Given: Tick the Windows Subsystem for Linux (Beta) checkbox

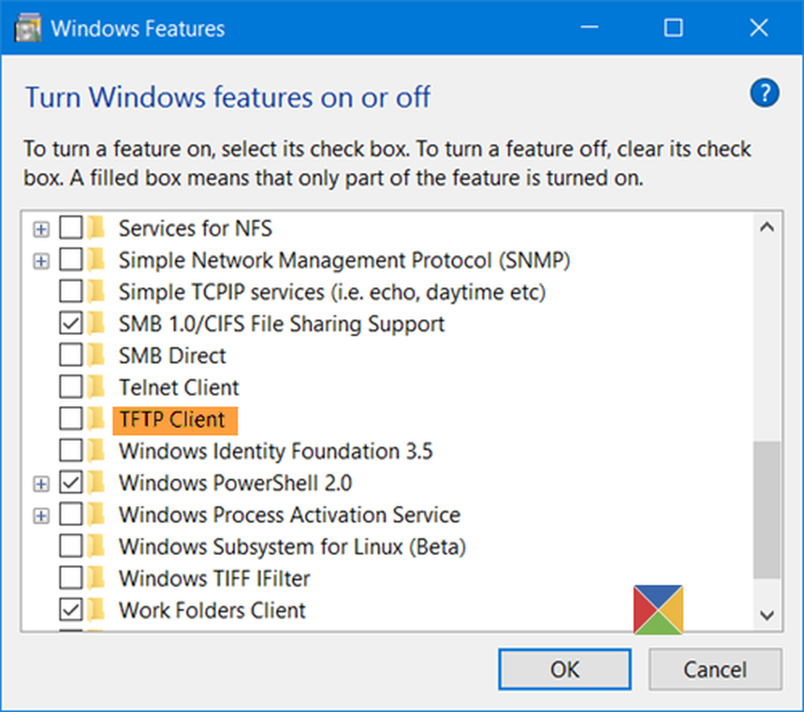Looking at the screenshot, I should tap(72, 546).
